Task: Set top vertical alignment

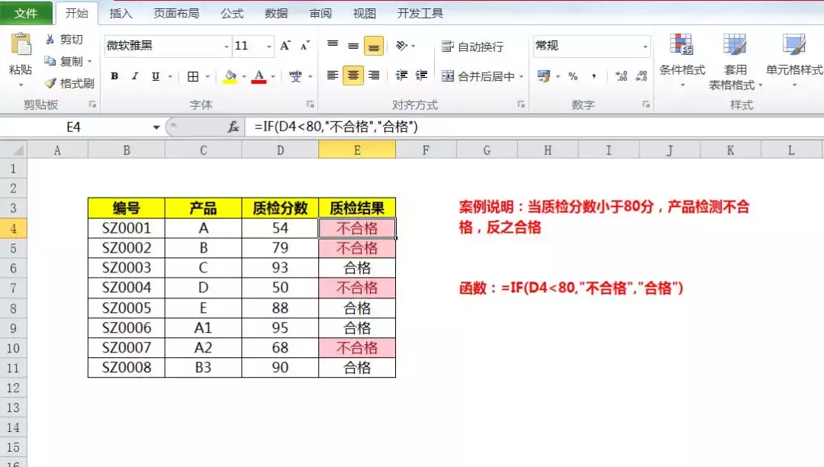Action: [x=333, y=46]
